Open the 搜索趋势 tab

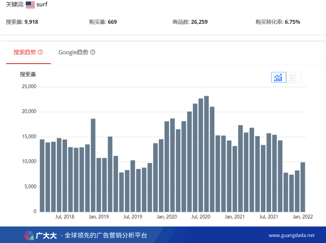click(x=25, y=52)
